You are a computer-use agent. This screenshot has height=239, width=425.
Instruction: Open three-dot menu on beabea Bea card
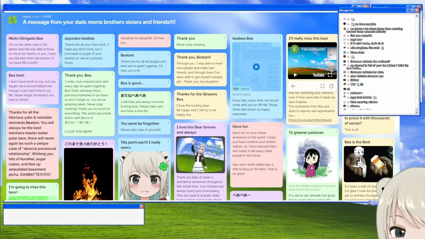click(x=280, y=37)
